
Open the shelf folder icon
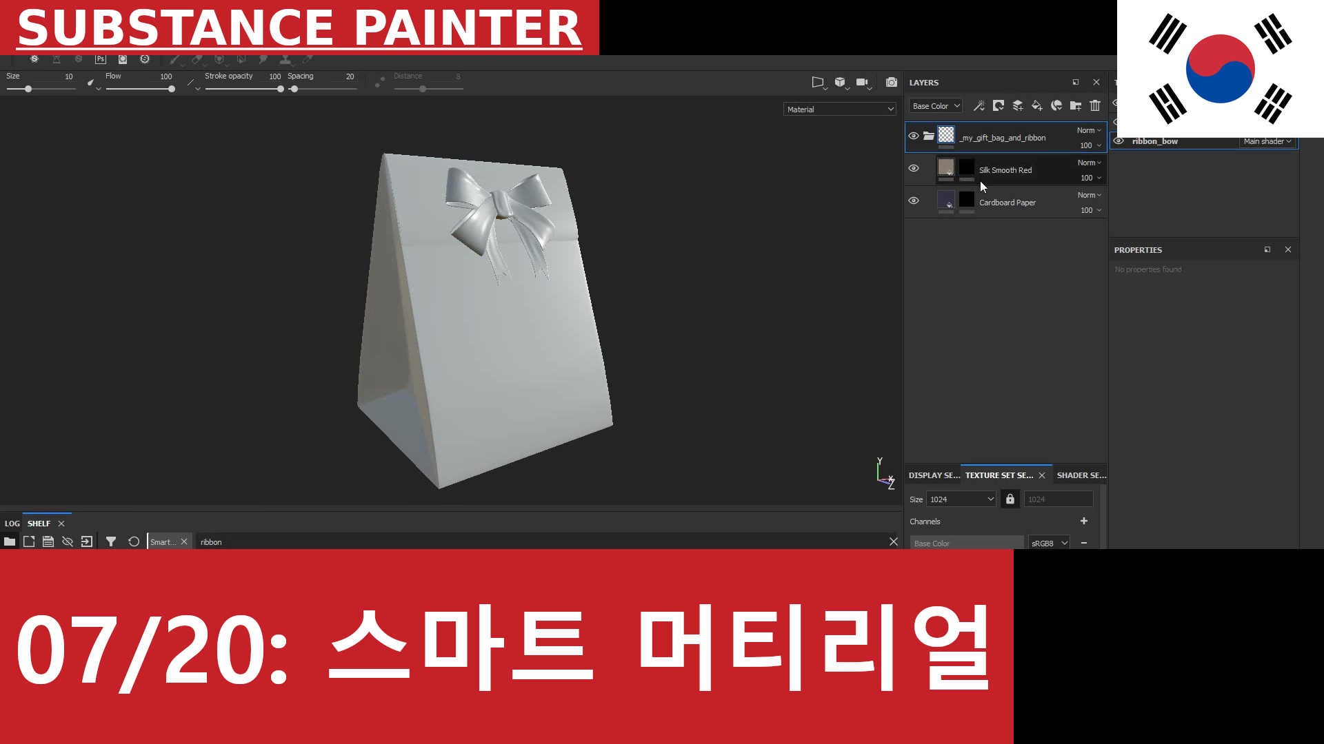coord(10,541)
